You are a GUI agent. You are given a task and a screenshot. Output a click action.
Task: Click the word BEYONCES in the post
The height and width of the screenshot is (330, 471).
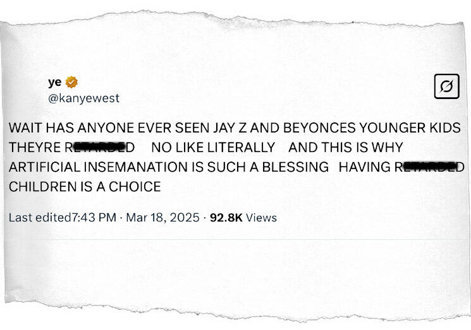pos(319,128)
